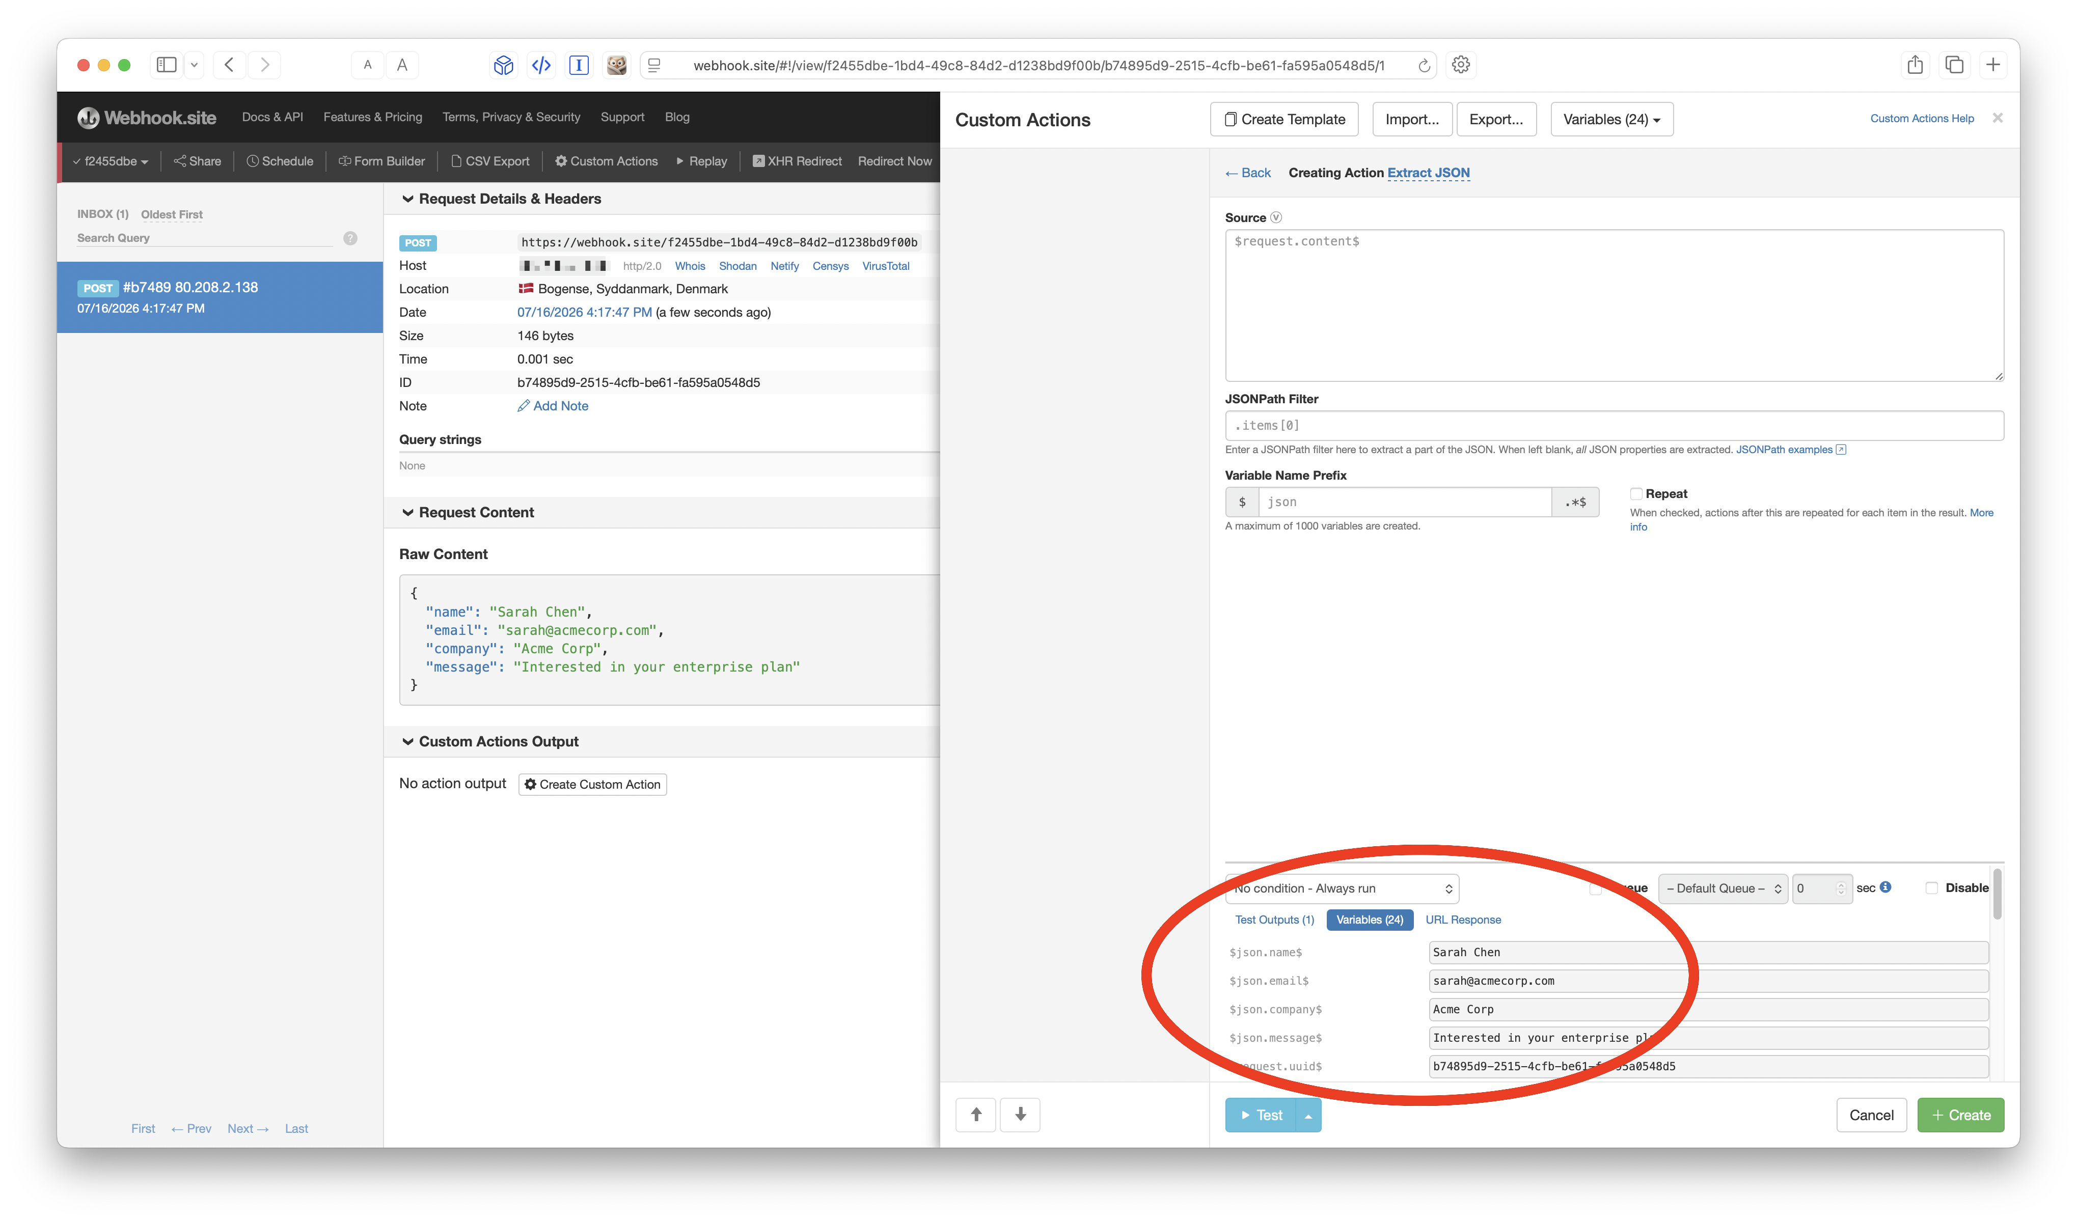
Task: Click the Create Template button
Action: 1285,120
